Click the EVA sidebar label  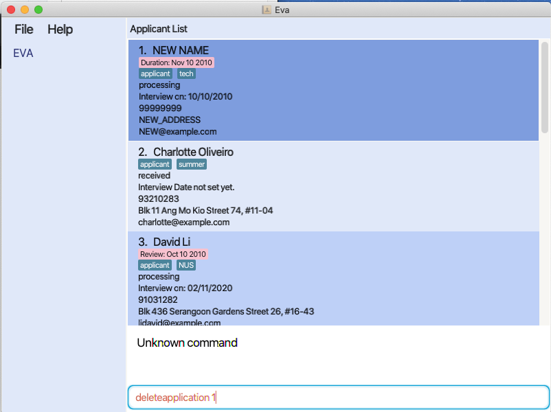click(x=23, y=53)
